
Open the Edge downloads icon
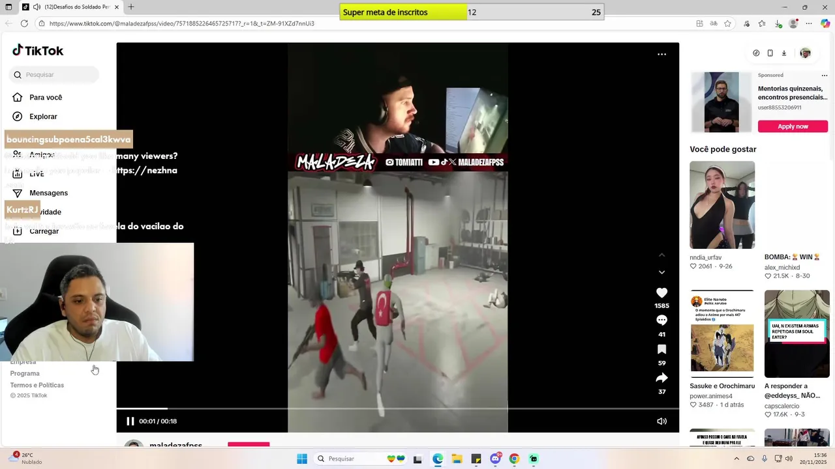[778, 23]
